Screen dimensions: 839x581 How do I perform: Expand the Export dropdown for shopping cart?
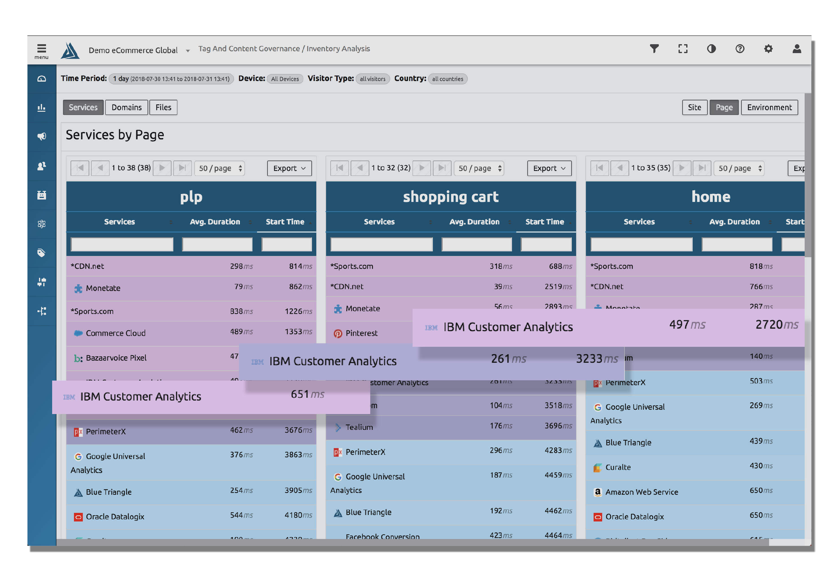(549, 168)
